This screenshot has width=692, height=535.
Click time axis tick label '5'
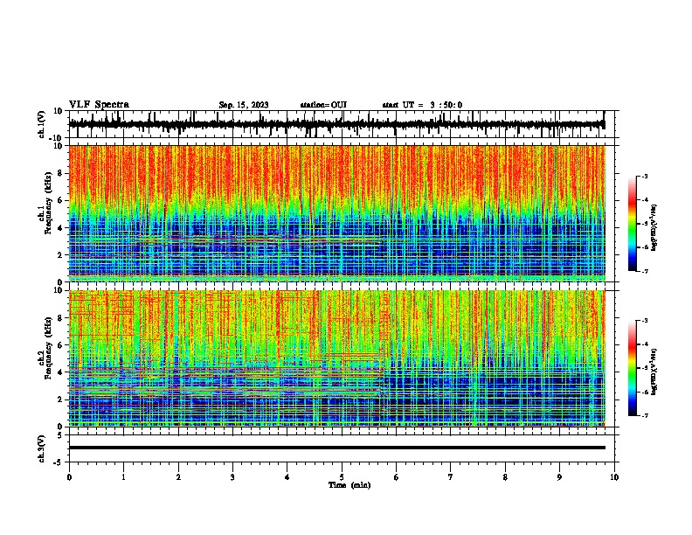(x=342, y=477)
